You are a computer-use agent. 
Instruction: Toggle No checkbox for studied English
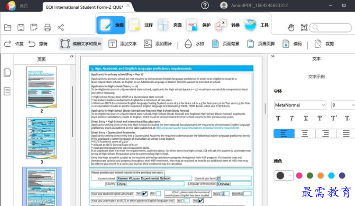click(x=159, y=194)
